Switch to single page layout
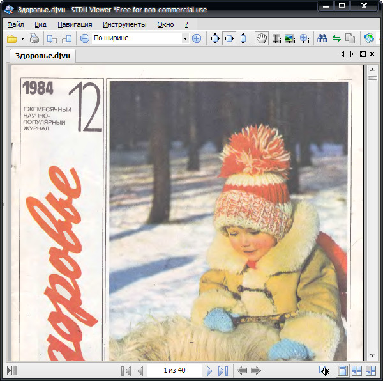The height and width of the screenshot is (381, 383). point(342,371)
